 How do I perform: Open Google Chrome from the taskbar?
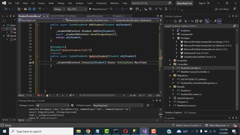tap(88, 131)
